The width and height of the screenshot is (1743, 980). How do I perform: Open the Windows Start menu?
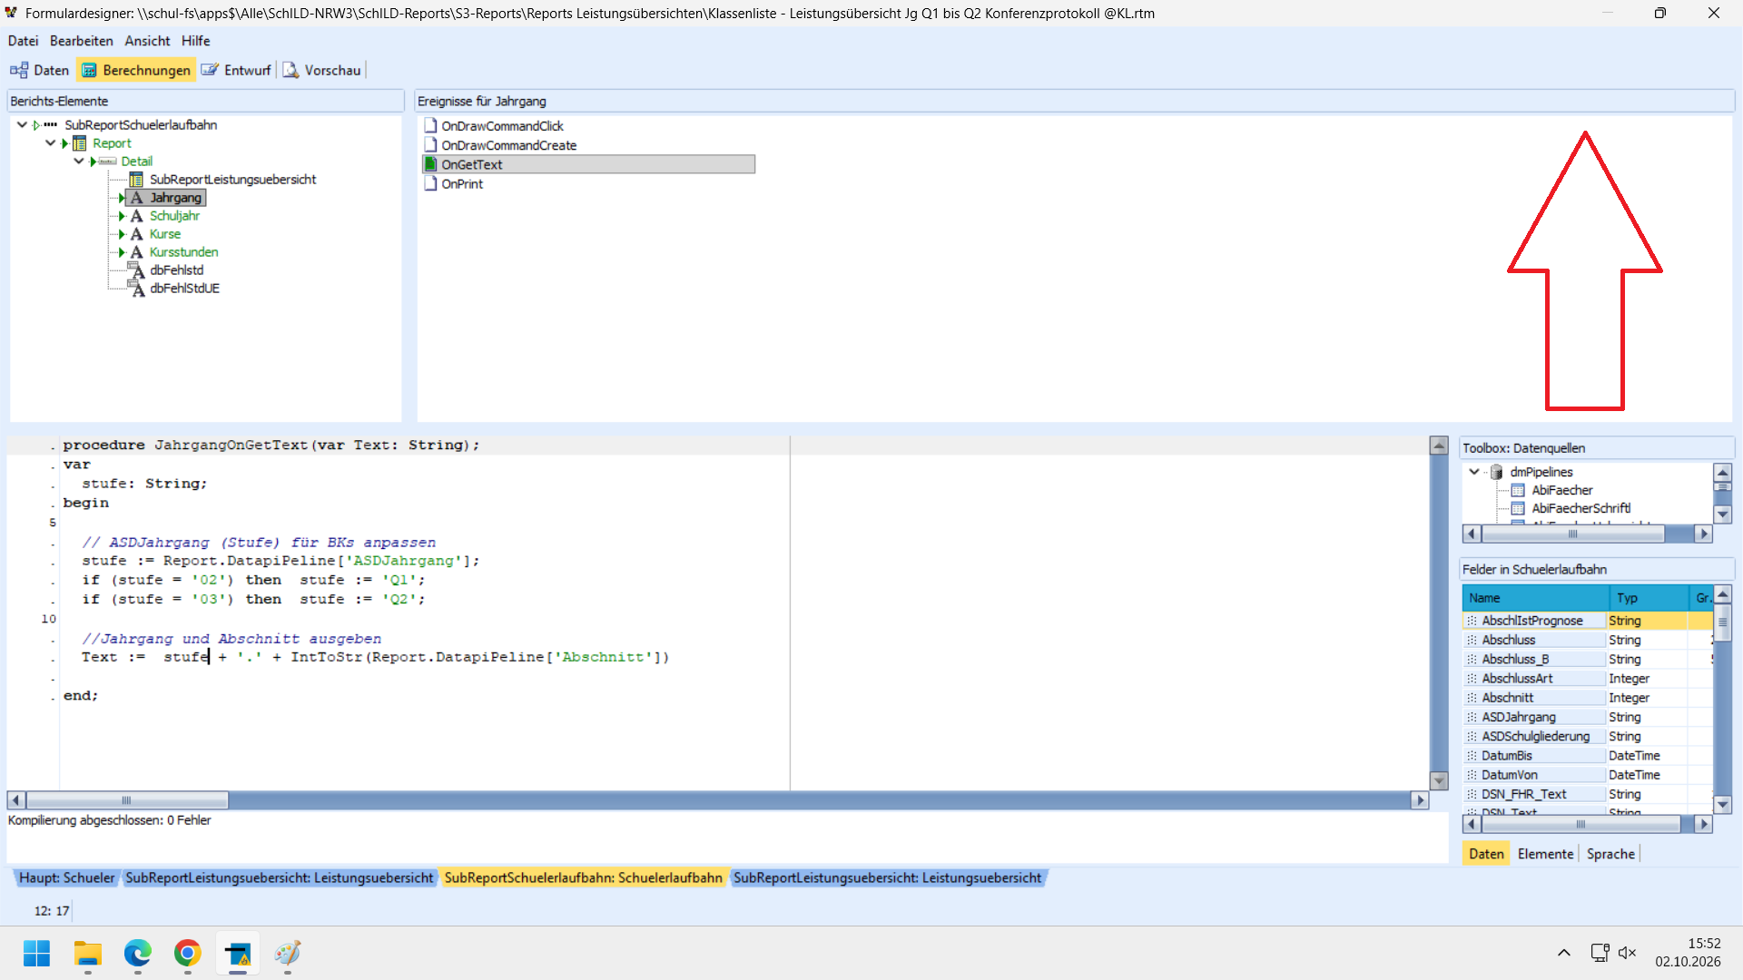coord(37,954)
